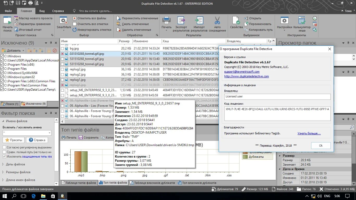Open http://www.duplicatedetective.com link

click(x=247, y=76)
